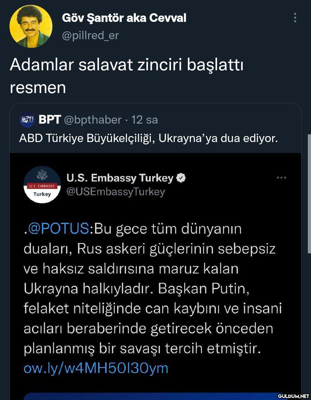The width and height of the screenshot is (311, 400).
Task: Select the U.S. Embassy Turkey account name
Action: [x=120, y=178]
